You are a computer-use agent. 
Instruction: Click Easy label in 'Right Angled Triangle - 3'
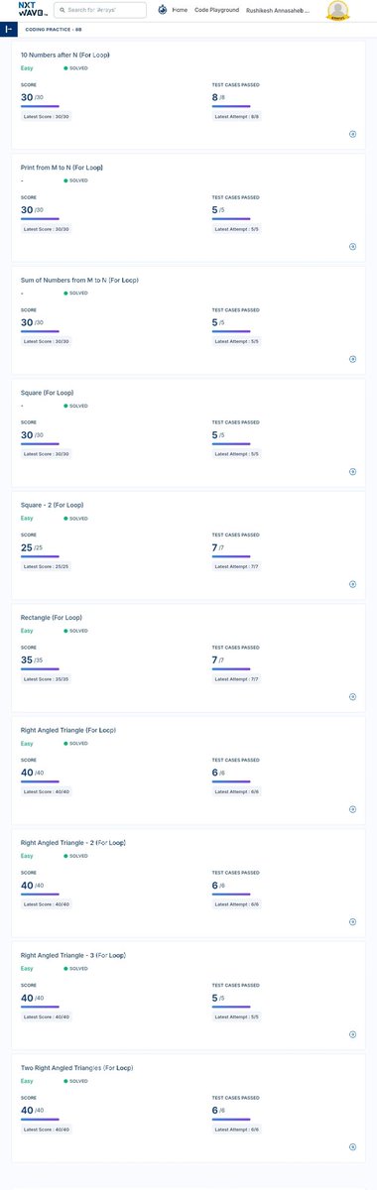(x=27, y=969)
